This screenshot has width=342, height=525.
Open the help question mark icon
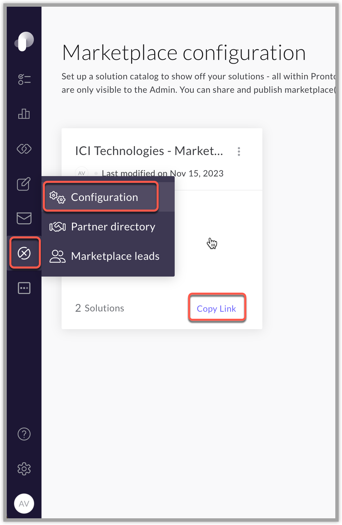(x=24, y=434)
